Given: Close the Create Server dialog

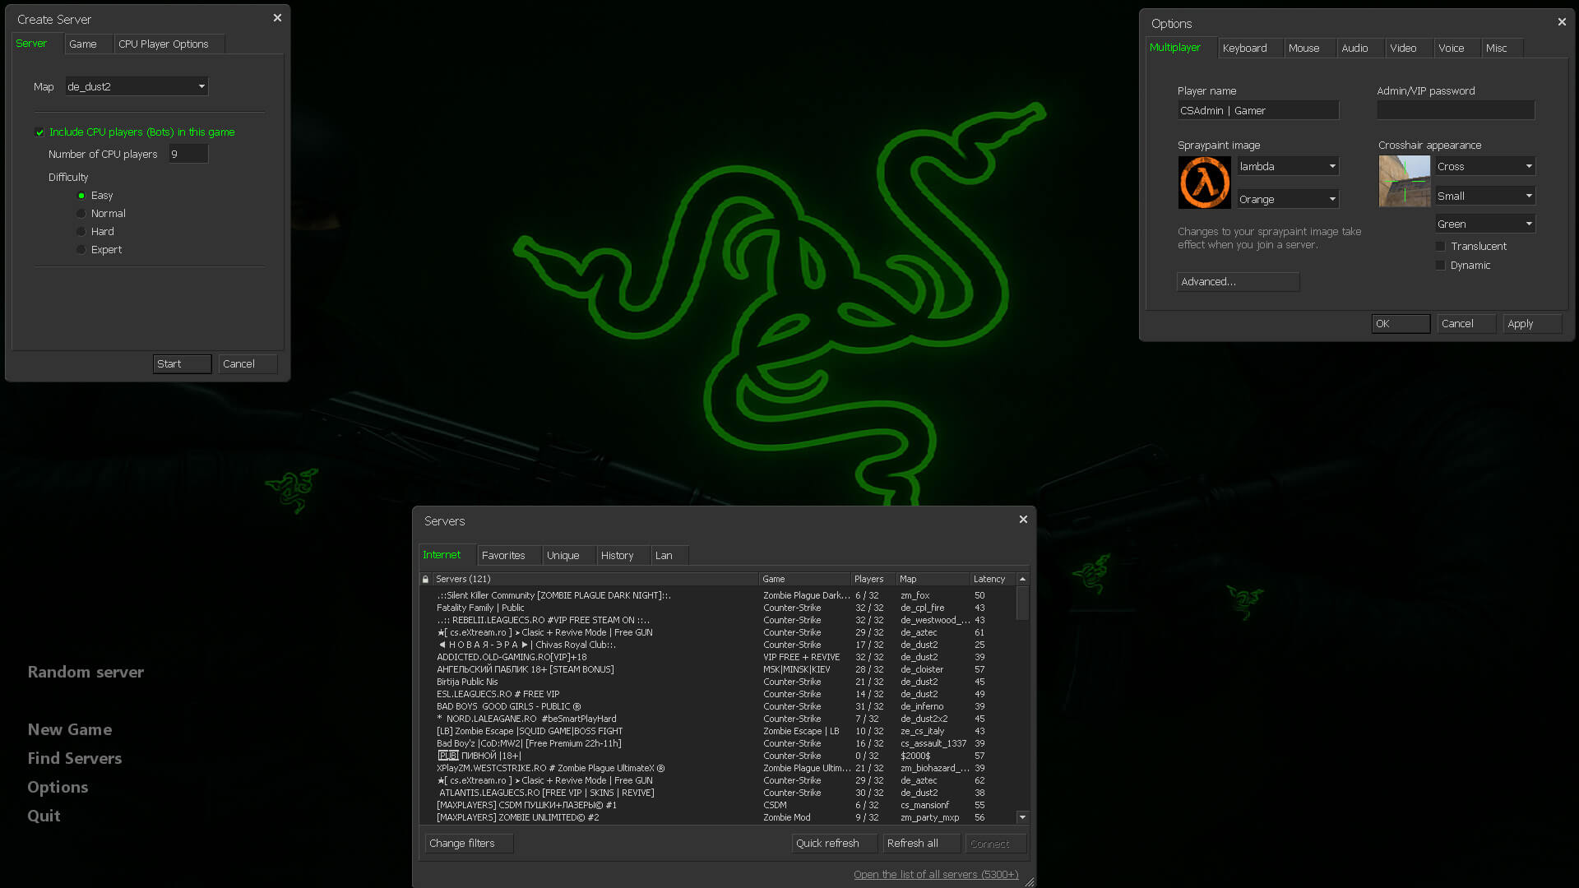Looking at the screenshot, I should [x=277, y=18].
